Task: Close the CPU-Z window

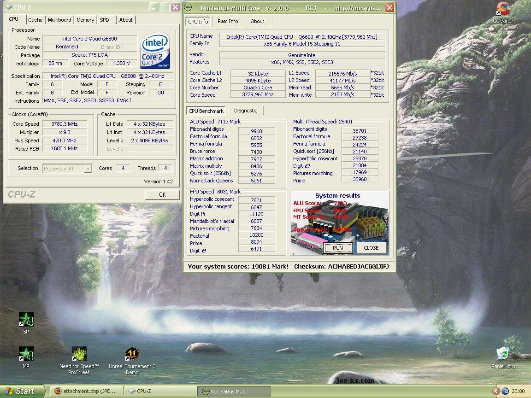Action: coord(175,7)
